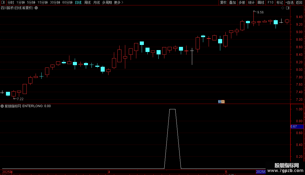Open the 画线 drawing tools
Viewport: 305px width, 175px height.
261,2
